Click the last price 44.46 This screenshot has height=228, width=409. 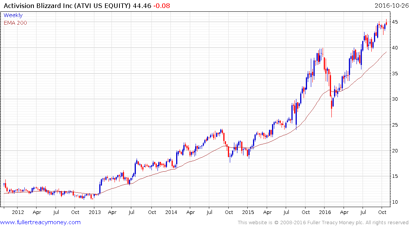(142, 5)
